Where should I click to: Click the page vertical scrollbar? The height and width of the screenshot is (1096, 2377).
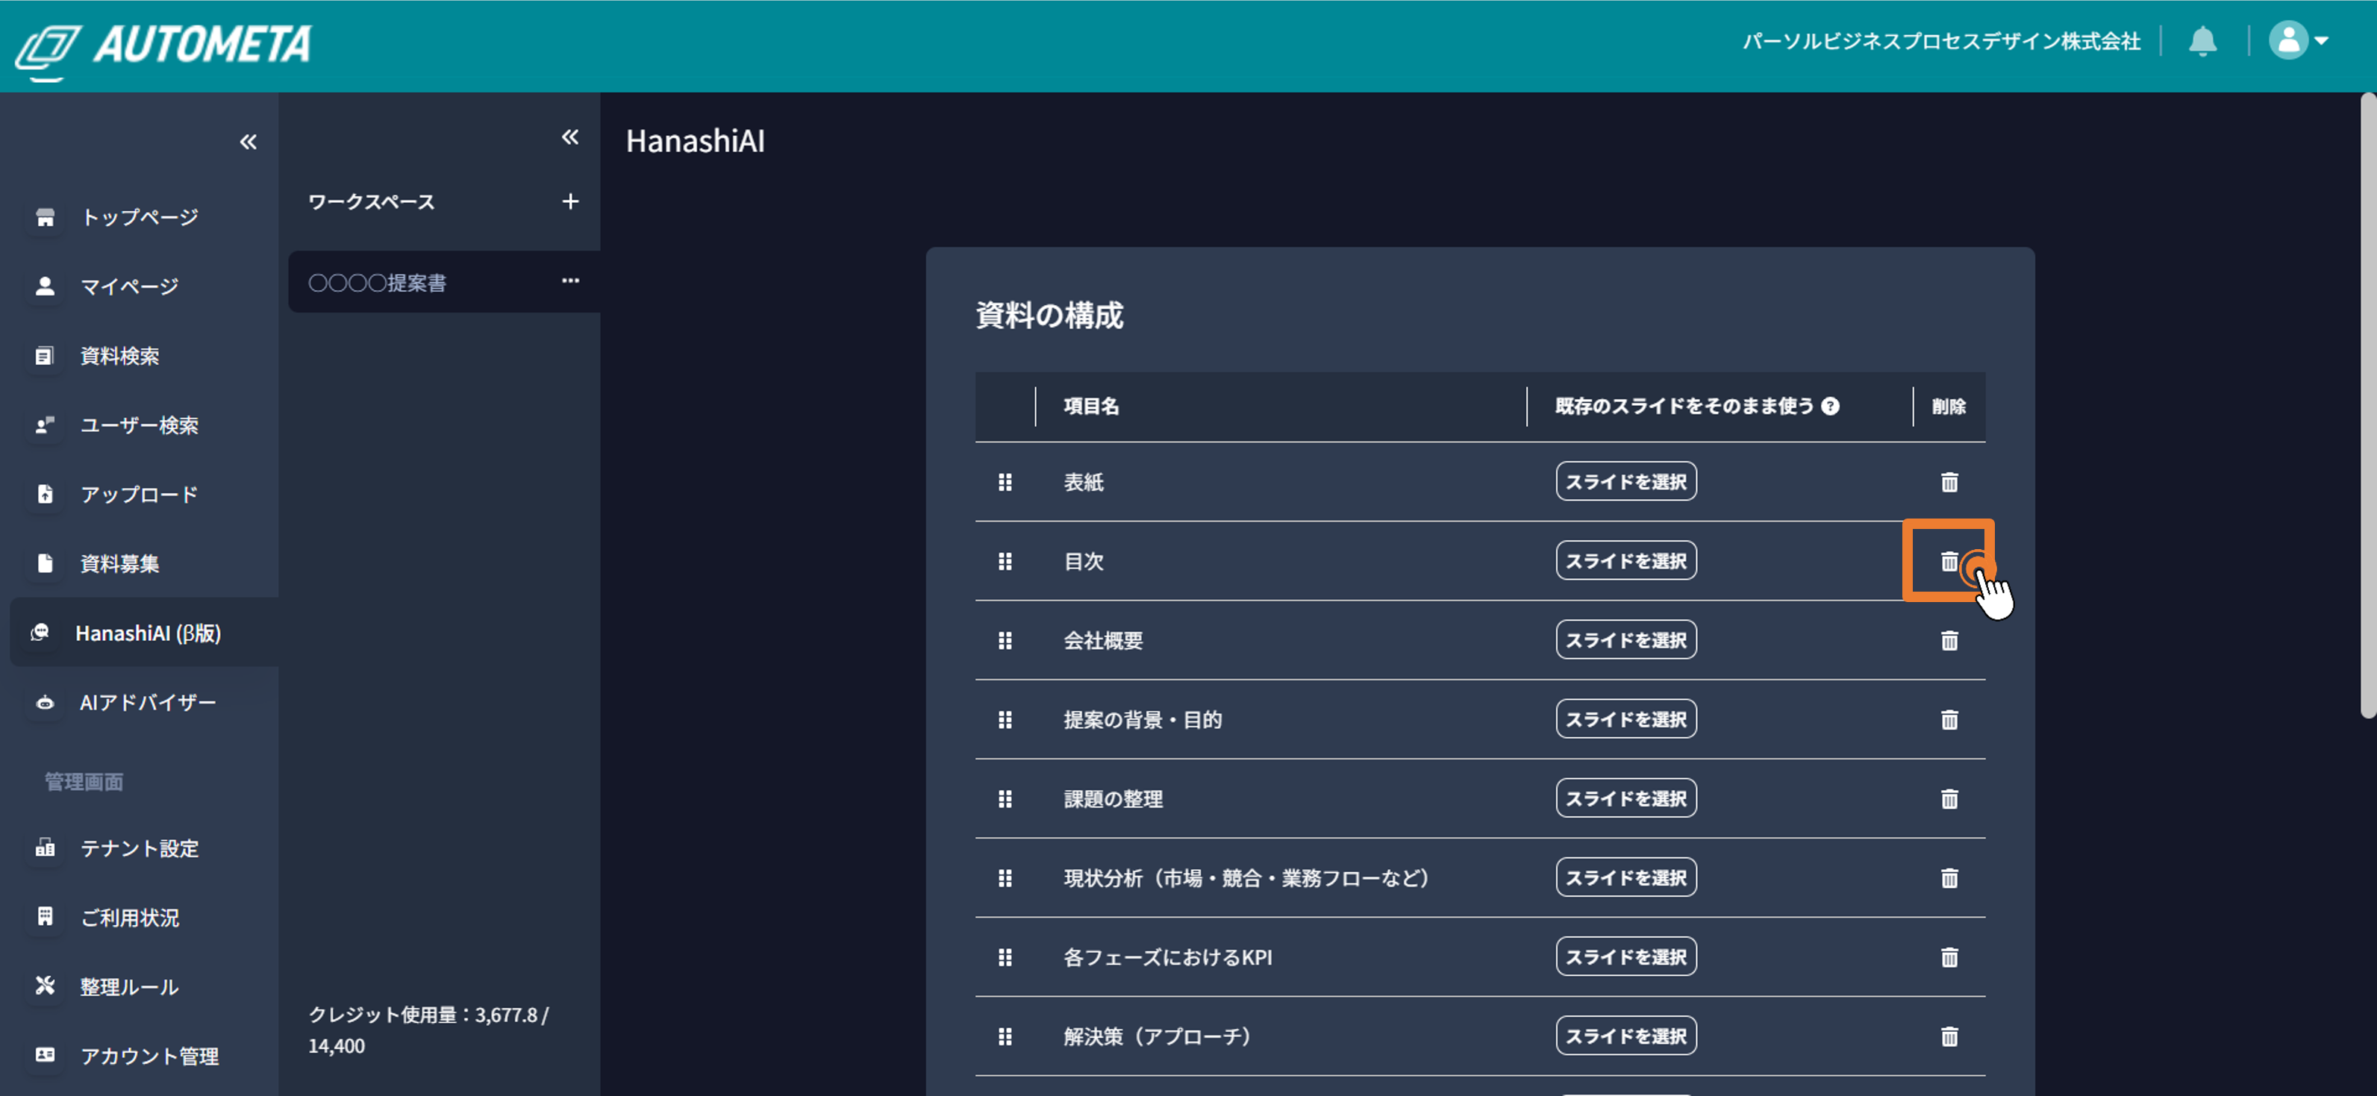(2368, 404)
